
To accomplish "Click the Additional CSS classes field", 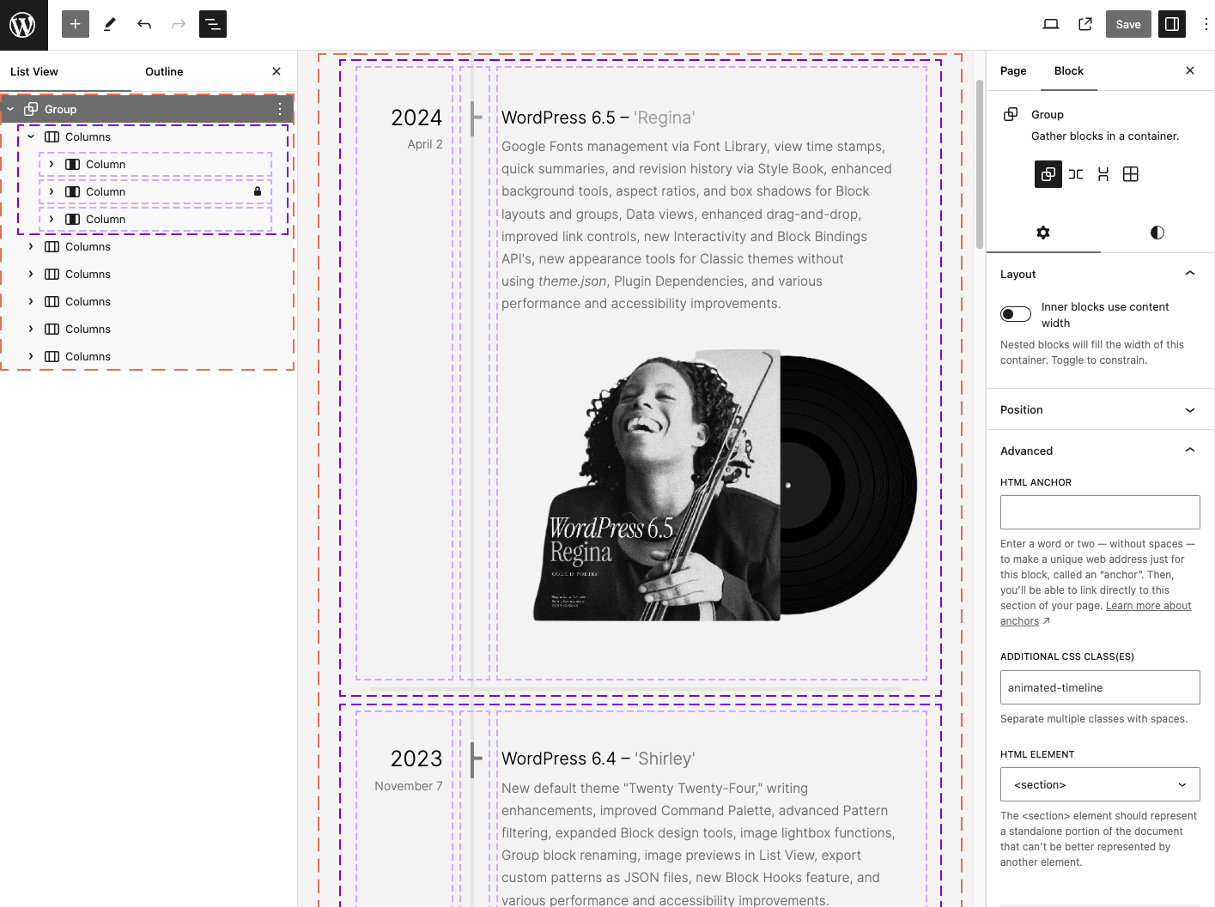I will coord(1100,687).
